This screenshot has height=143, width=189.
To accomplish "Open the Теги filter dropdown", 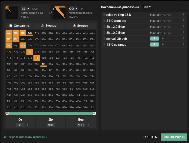I will point(147,7).
